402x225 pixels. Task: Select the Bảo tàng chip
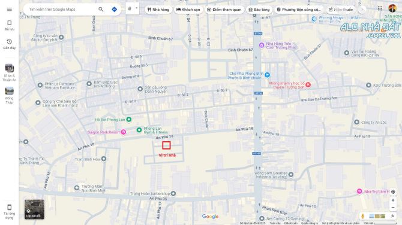tap(259, 10)
